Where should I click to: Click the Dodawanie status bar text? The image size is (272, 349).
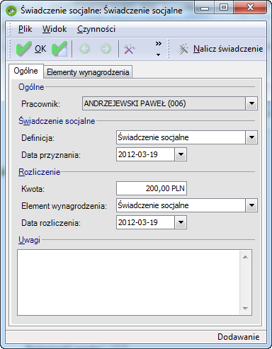pos(239,337)
